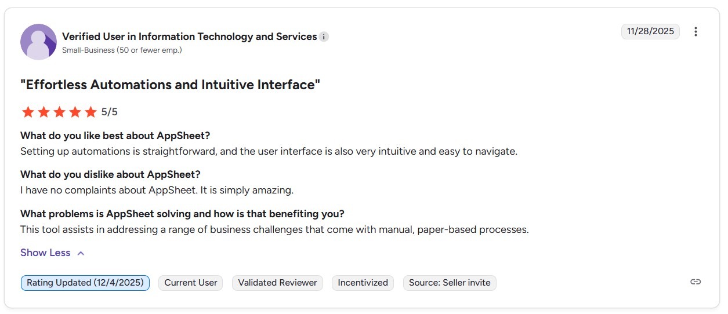Collapse review using the Show Less chevron

81,253
